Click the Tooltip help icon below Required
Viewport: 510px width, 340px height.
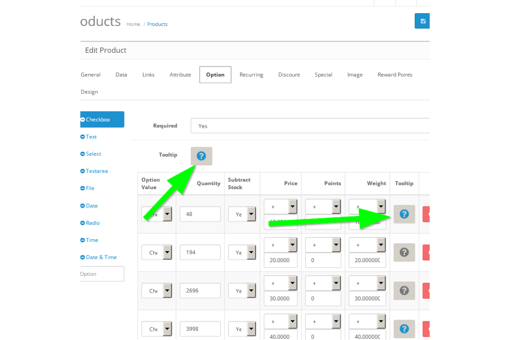[x=201, y=156]
